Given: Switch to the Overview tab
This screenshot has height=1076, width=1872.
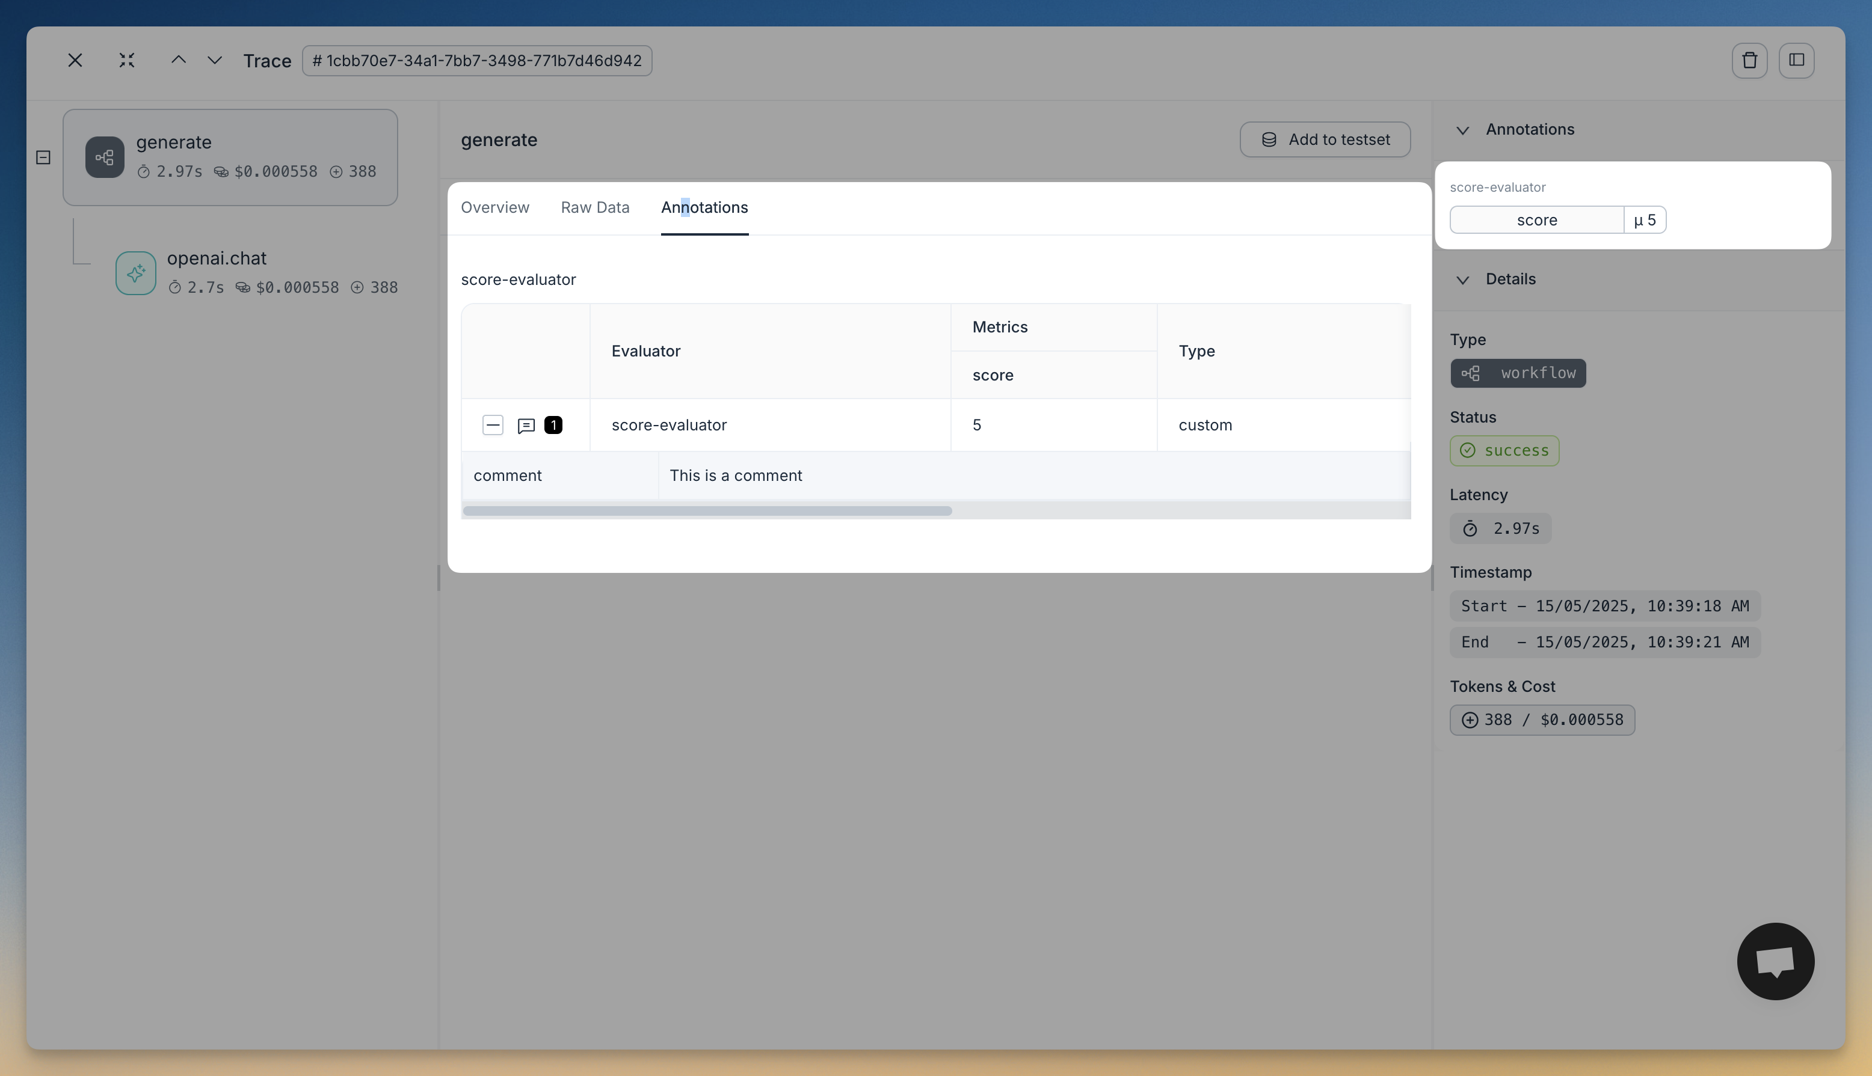Looking at the screenshot, I should (x=494, y=207).
